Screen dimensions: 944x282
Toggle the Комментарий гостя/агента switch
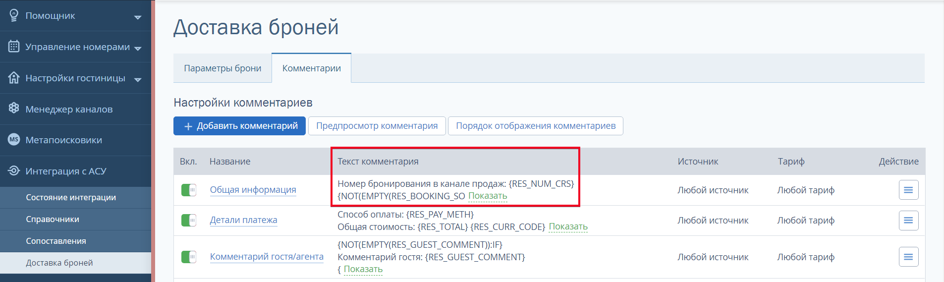click(x=189, y=257)
